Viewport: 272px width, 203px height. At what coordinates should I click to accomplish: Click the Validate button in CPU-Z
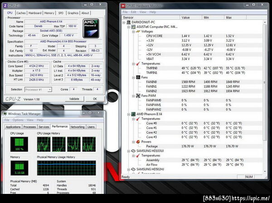click(74, 99)
